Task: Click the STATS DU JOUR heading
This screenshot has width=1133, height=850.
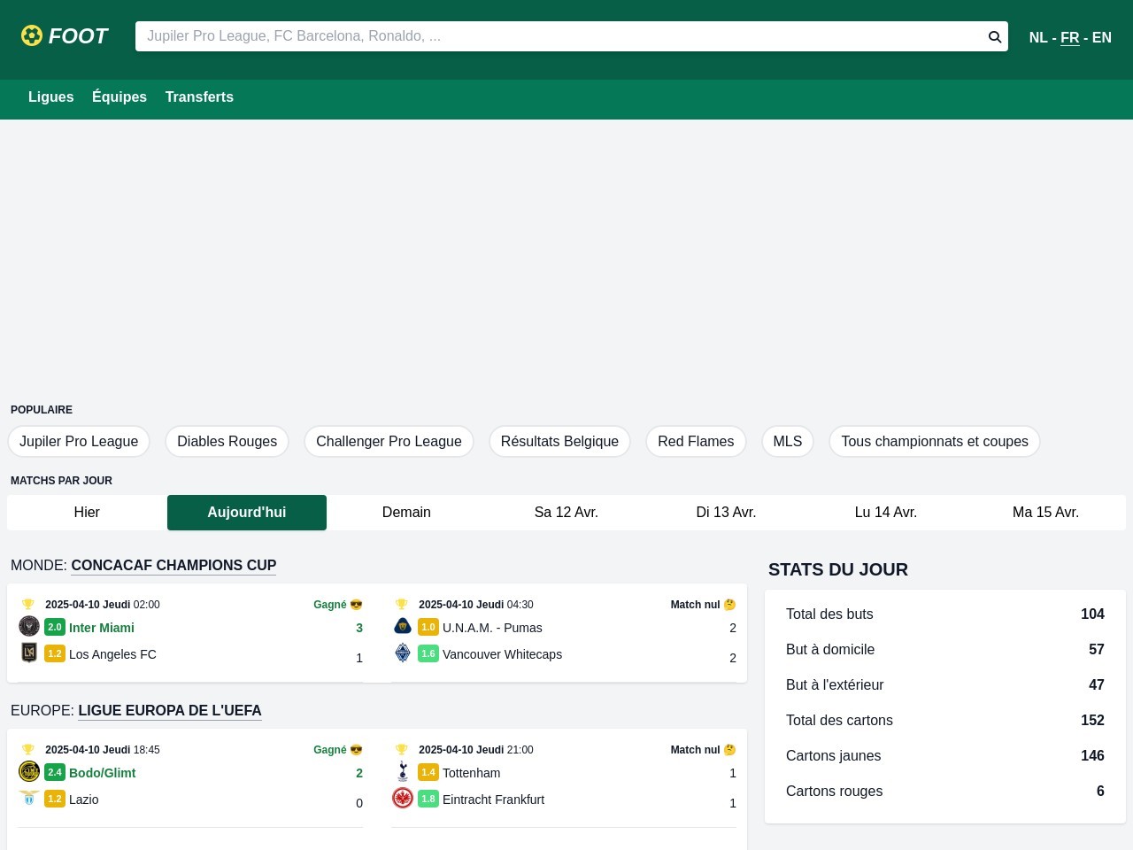Action: click(x=838, y=569)
